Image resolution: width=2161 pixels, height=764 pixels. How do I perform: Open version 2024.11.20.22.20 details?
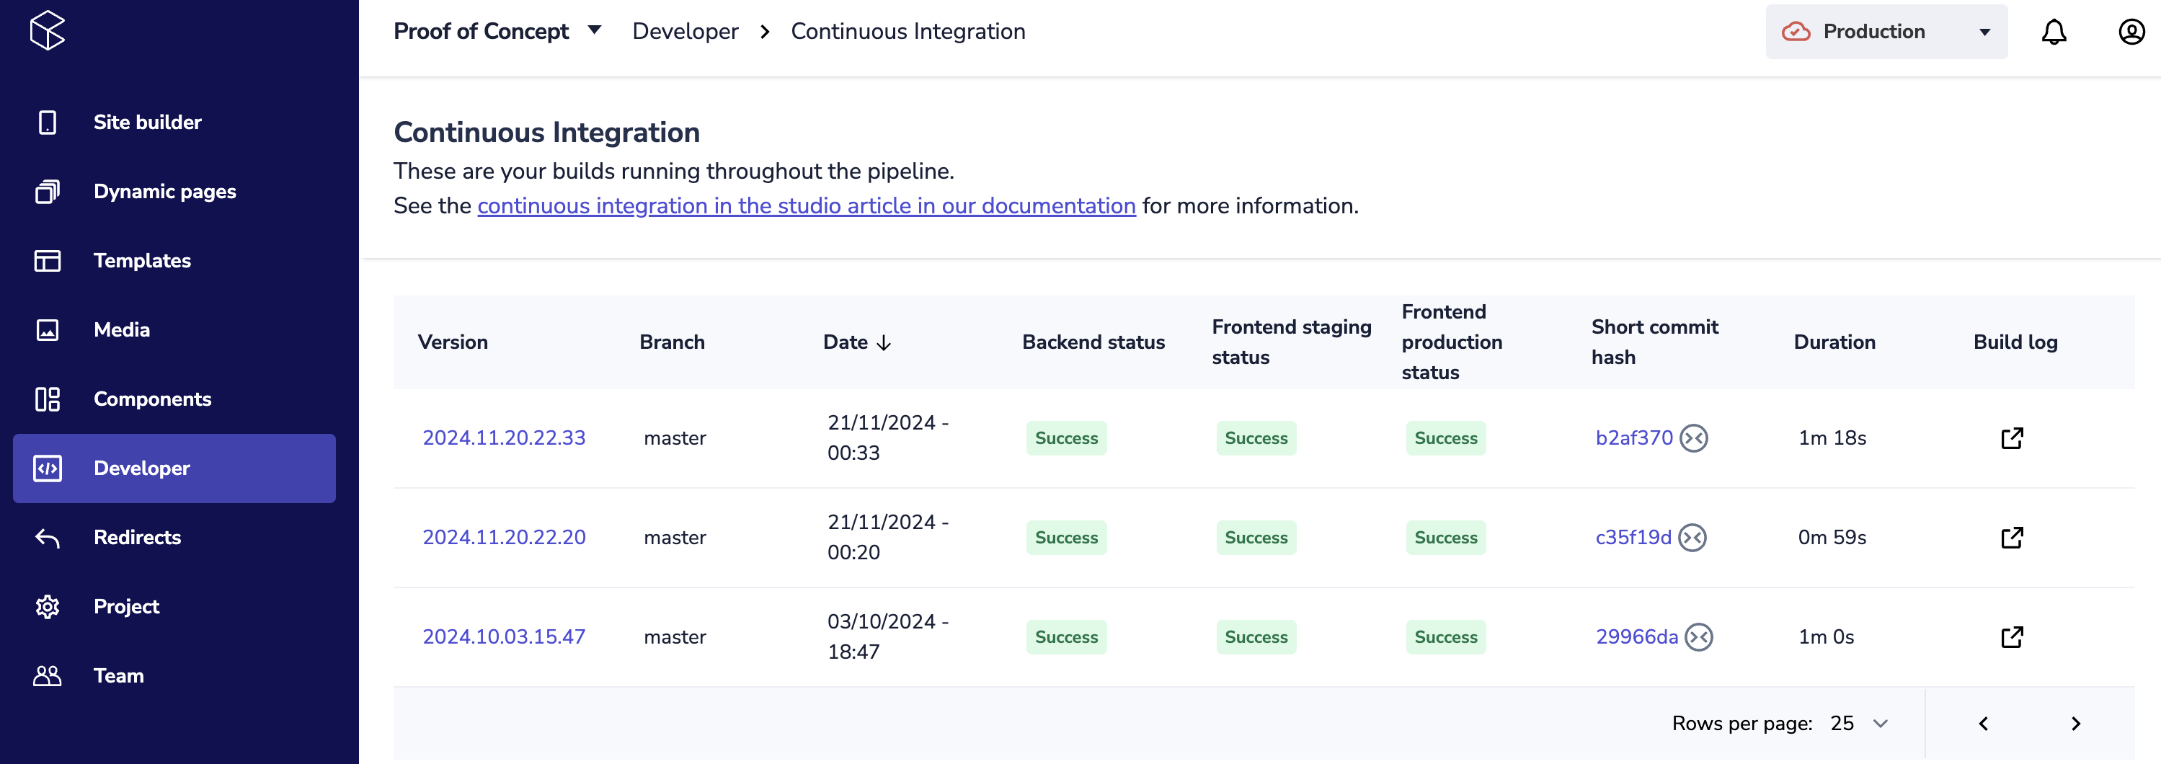point(503,538)
